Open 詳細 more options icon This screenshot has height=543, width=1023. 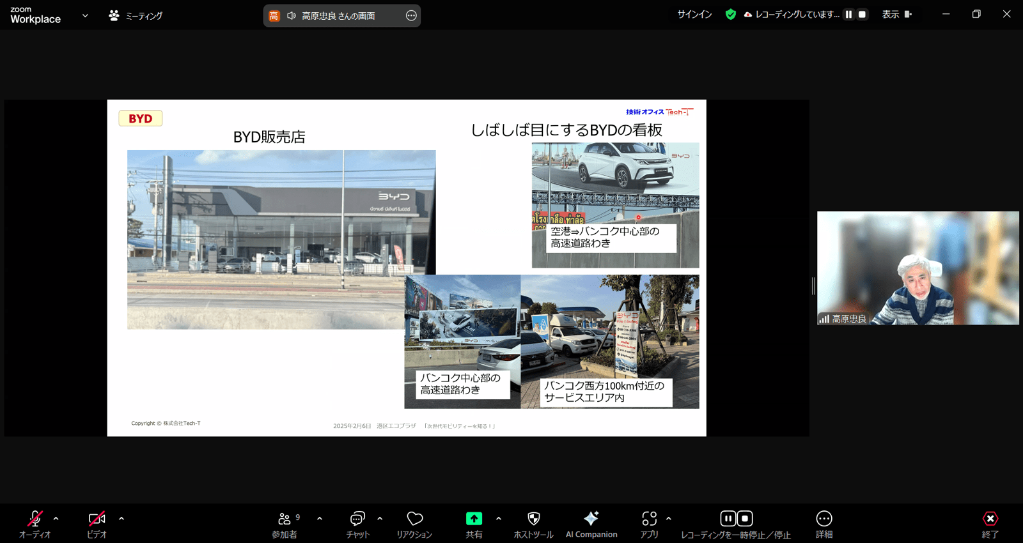pos(824,518)
